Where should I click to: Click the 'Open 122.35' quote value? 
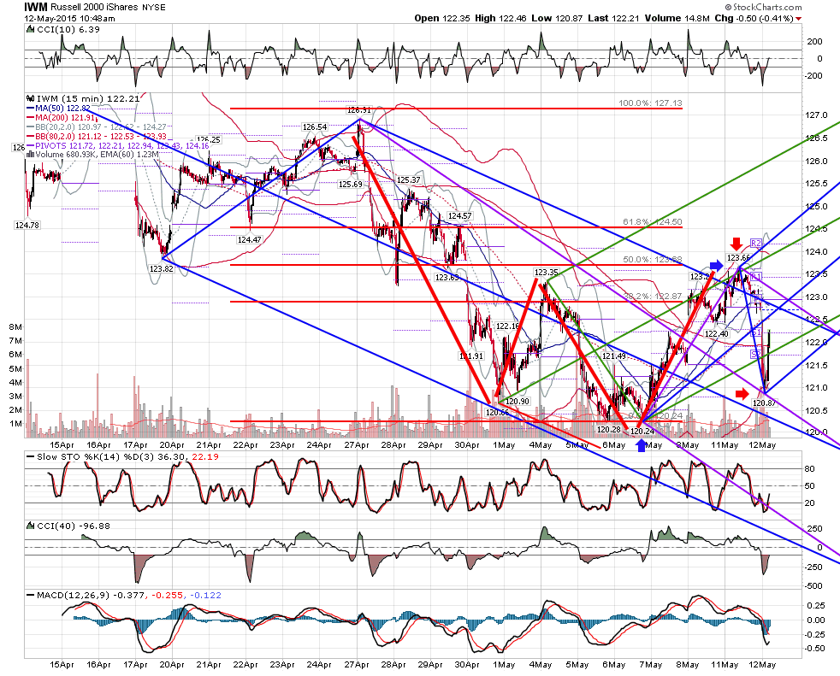point(442,18)
